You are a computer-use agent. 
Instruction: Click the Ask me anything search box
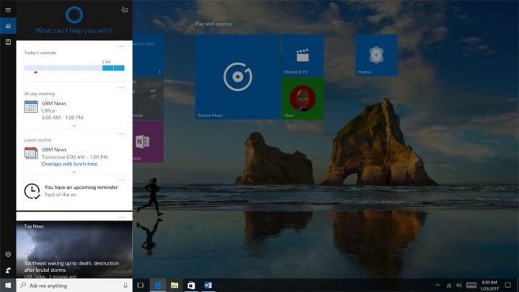74,286
